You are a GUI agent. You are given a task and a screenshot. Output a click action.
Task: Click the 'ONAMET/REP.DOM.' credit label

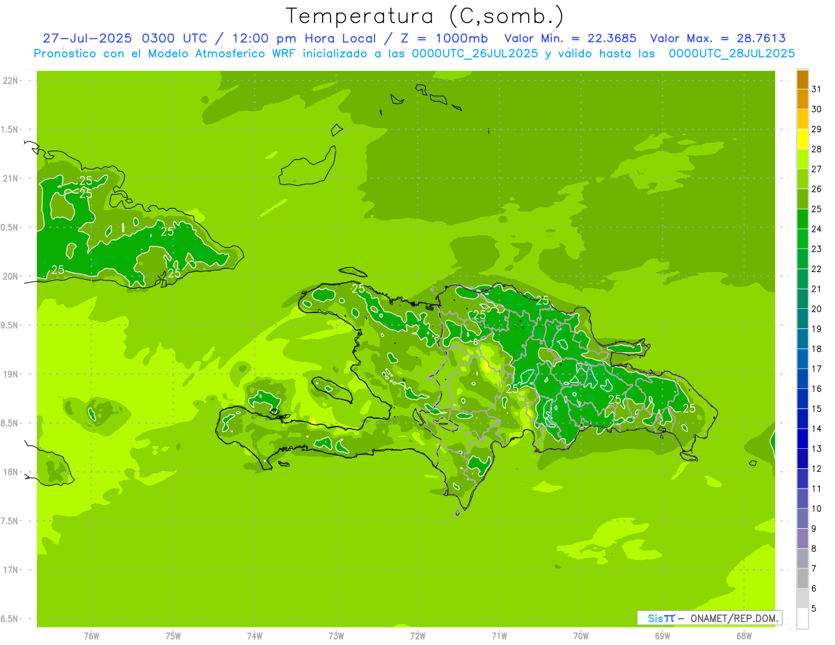733,618
